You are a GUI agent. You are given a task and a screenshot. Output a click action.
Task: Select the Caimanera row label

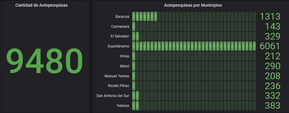[120, 26]
